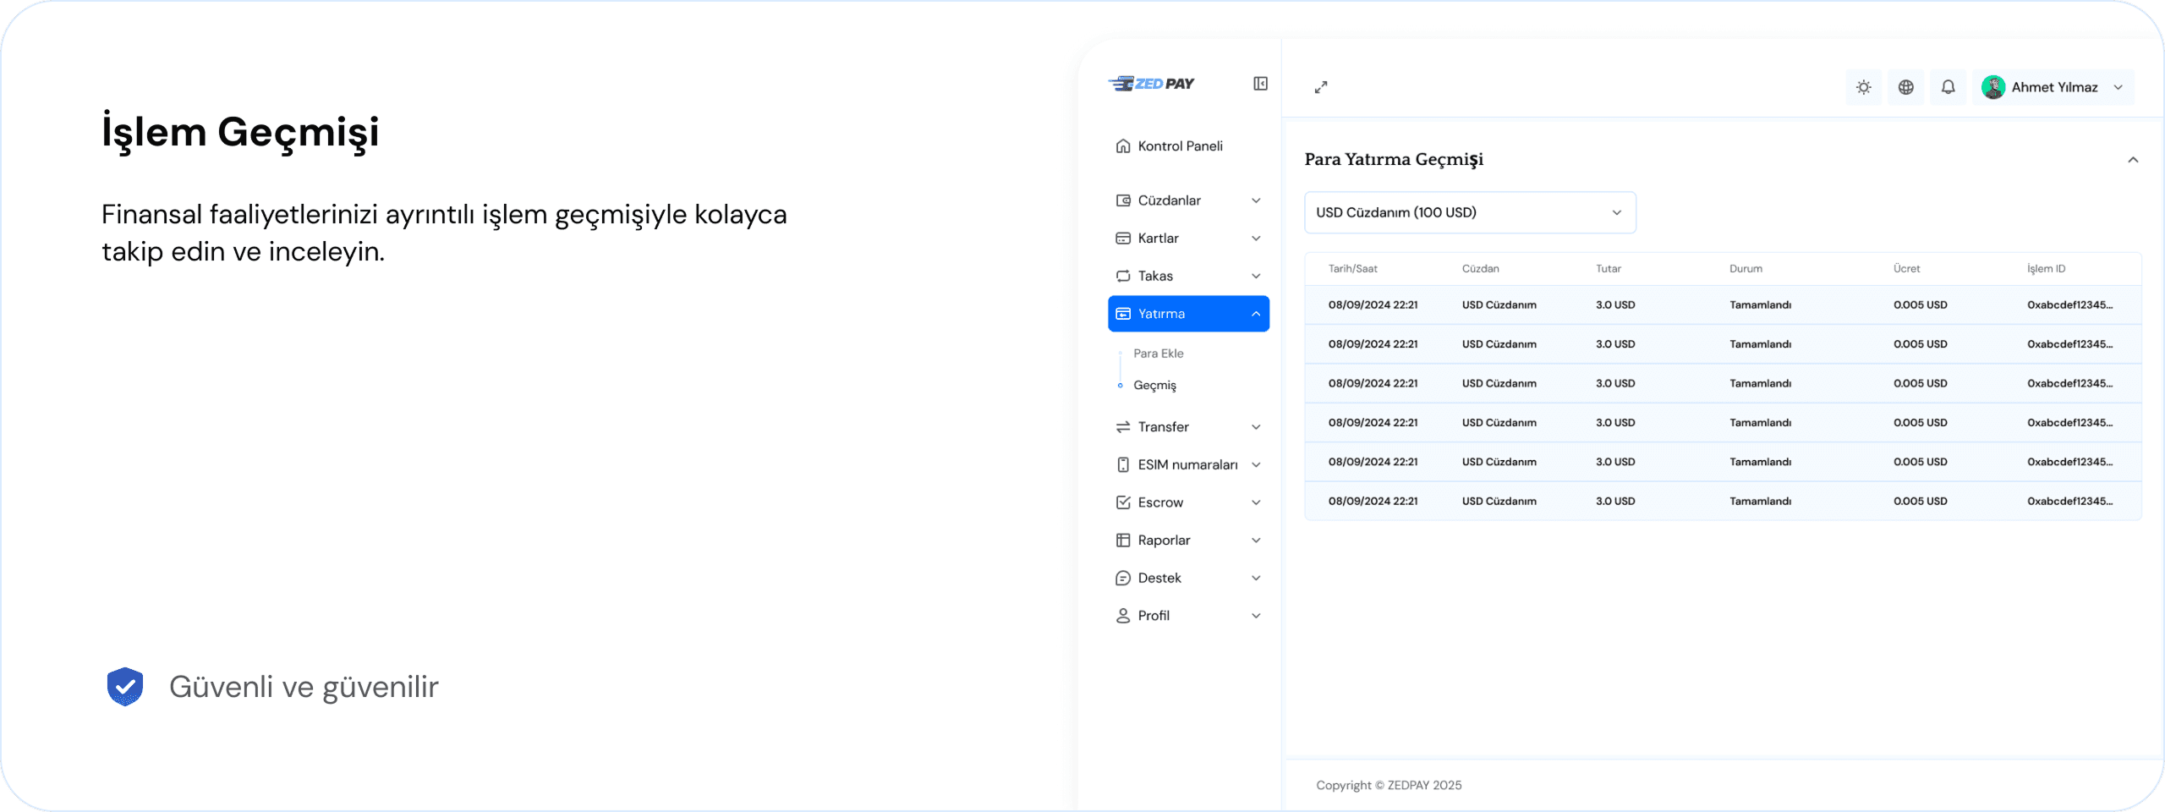Toggle the light/dark theme sun icon

click(1863, 87)
